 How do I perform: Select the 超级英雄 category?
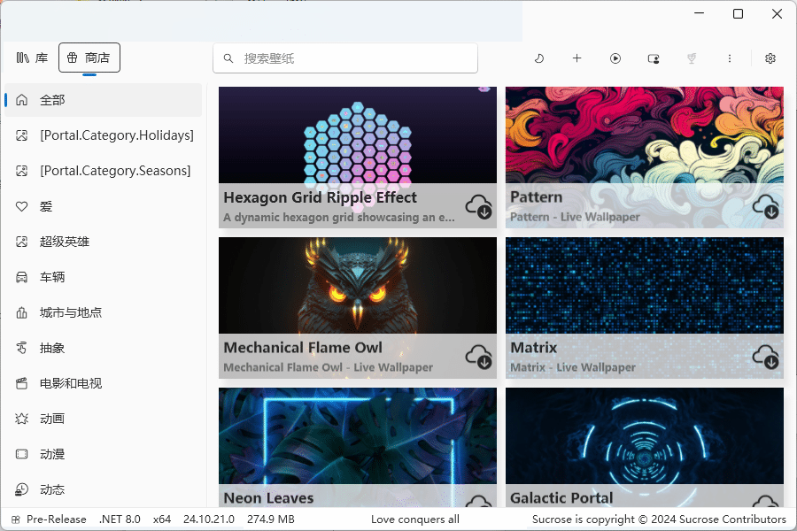[104, 242]
